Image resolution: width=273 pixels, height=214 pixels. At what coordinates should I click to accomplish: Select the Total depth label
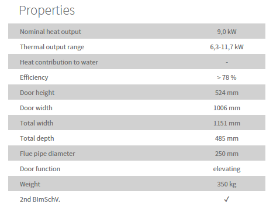point(37,138)
